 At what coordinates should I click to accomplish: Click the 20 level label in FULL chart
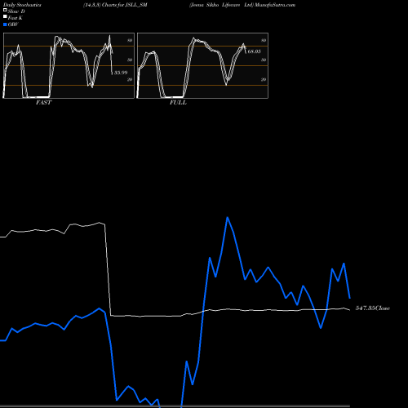pos(264,79)
